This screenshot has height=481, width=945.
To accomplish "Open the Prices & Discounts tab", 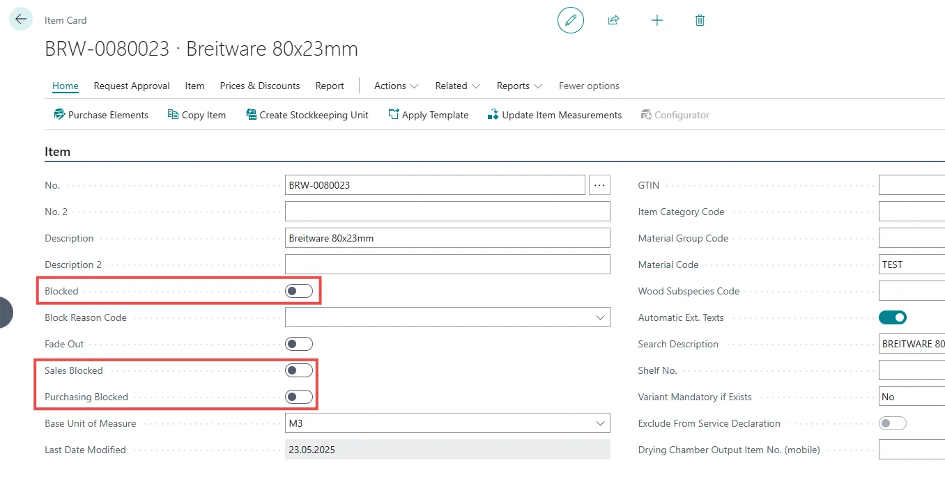I will 259,86.
